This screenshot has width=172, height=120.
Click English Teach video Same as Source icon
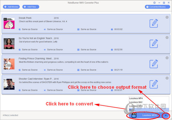pyautogui.click(x=19, y=50)
